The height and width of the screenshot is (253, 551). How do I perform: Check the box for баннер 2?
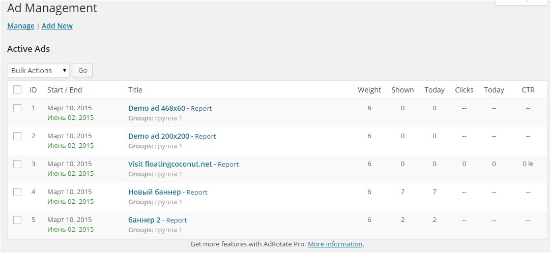point(17,220)
